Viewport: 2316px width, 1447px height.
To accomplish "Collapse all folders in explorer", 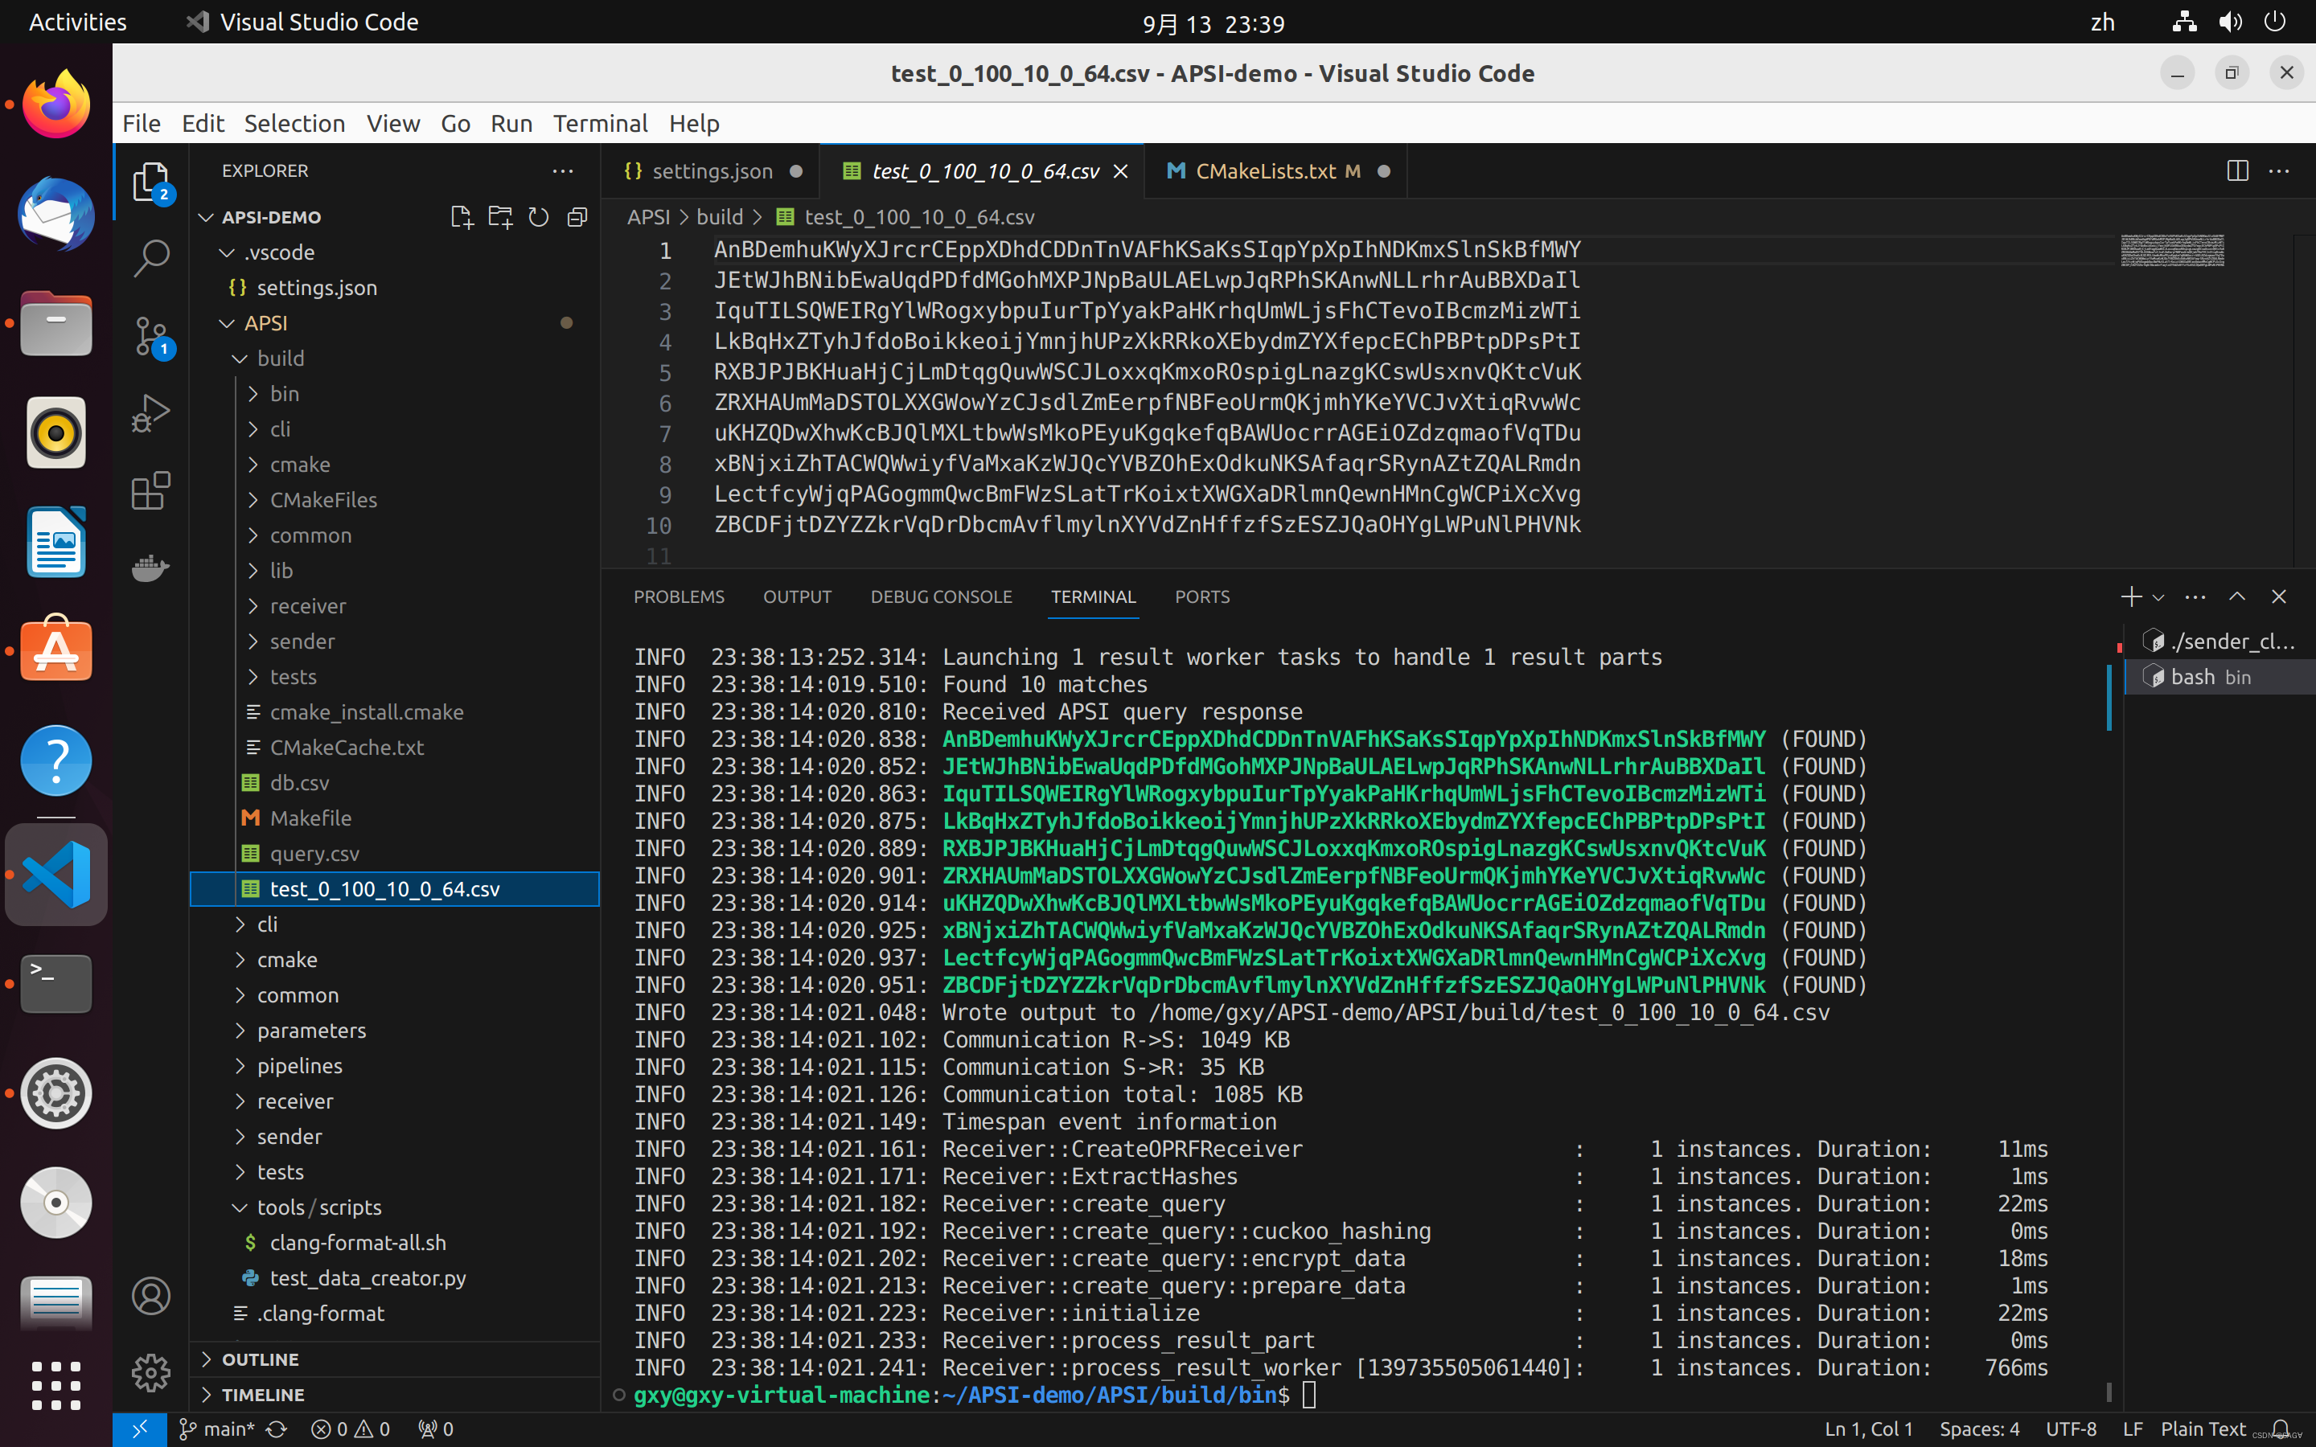I will (x=577, y=217).
